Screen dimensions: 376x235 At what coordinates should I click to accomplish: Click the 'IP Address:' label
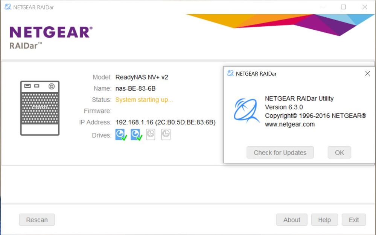95,123
